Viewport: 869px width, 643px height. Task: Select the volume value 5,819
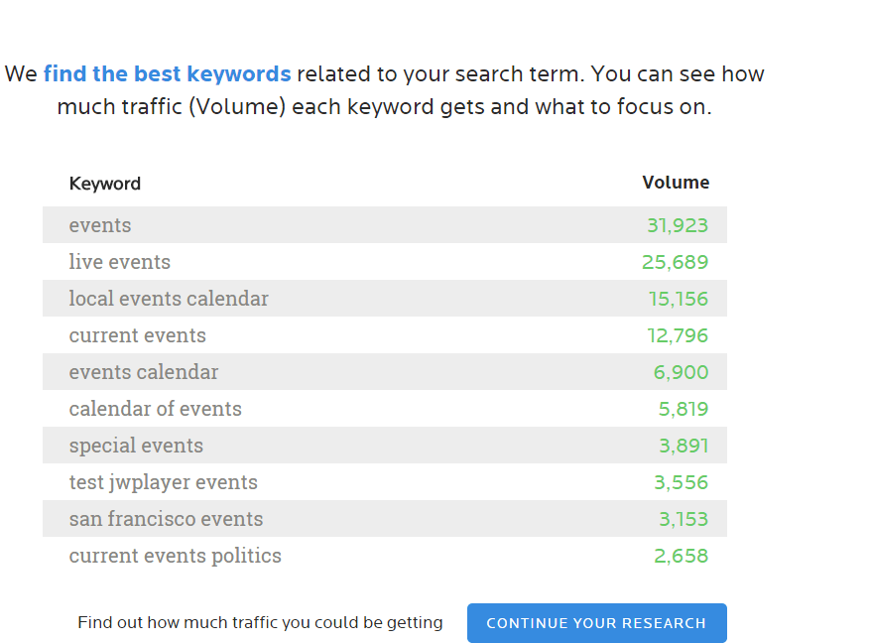pos(683,409)
